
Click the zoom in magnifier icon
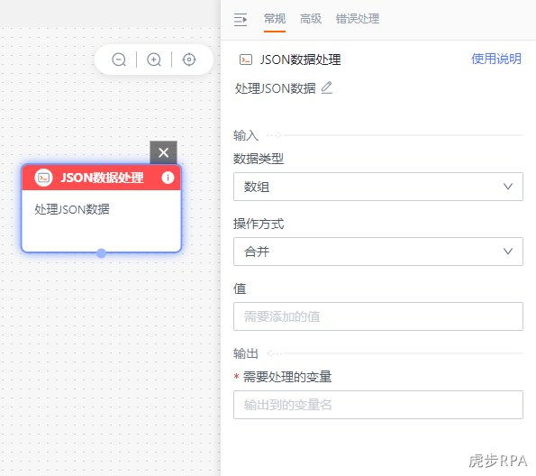point(154,59)
